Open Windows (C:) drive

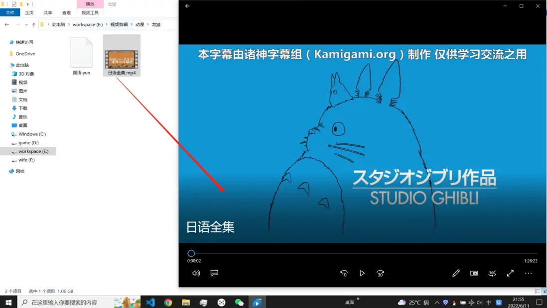tap(32, 134)
